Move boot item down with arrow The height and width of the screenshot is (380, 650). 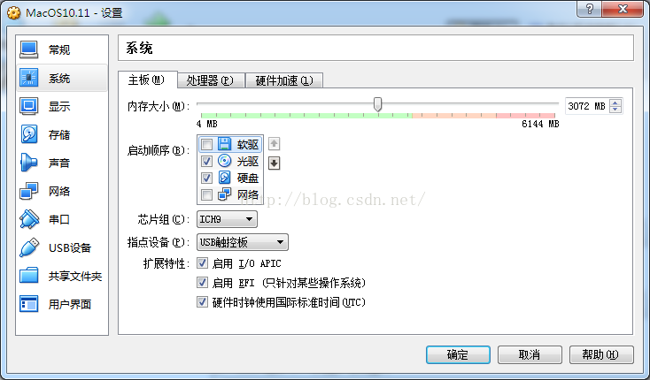(274, 163)
